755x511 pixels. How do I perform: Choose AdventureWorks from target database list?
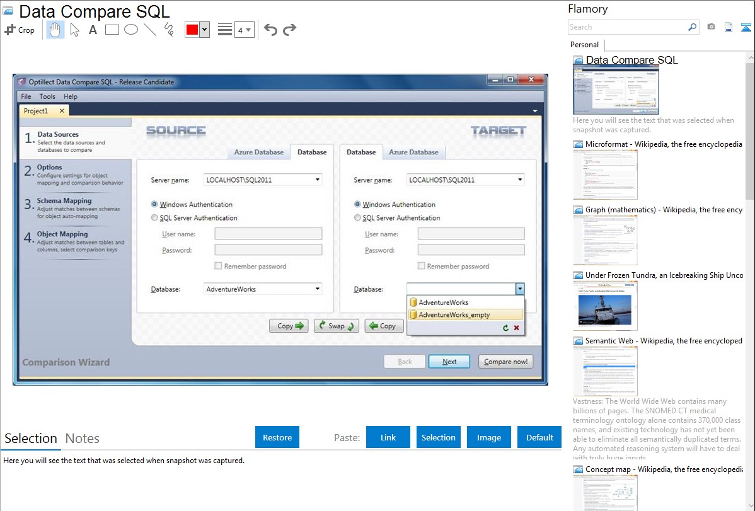pos(465,302)
